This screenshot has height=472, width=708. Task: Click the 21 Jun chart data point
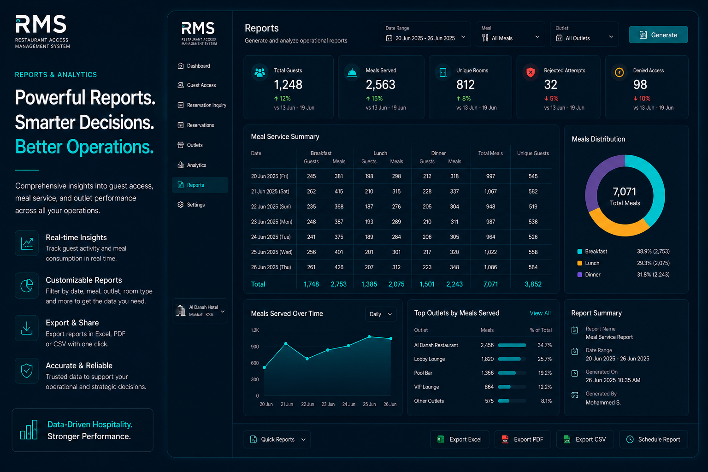point(286,343)
